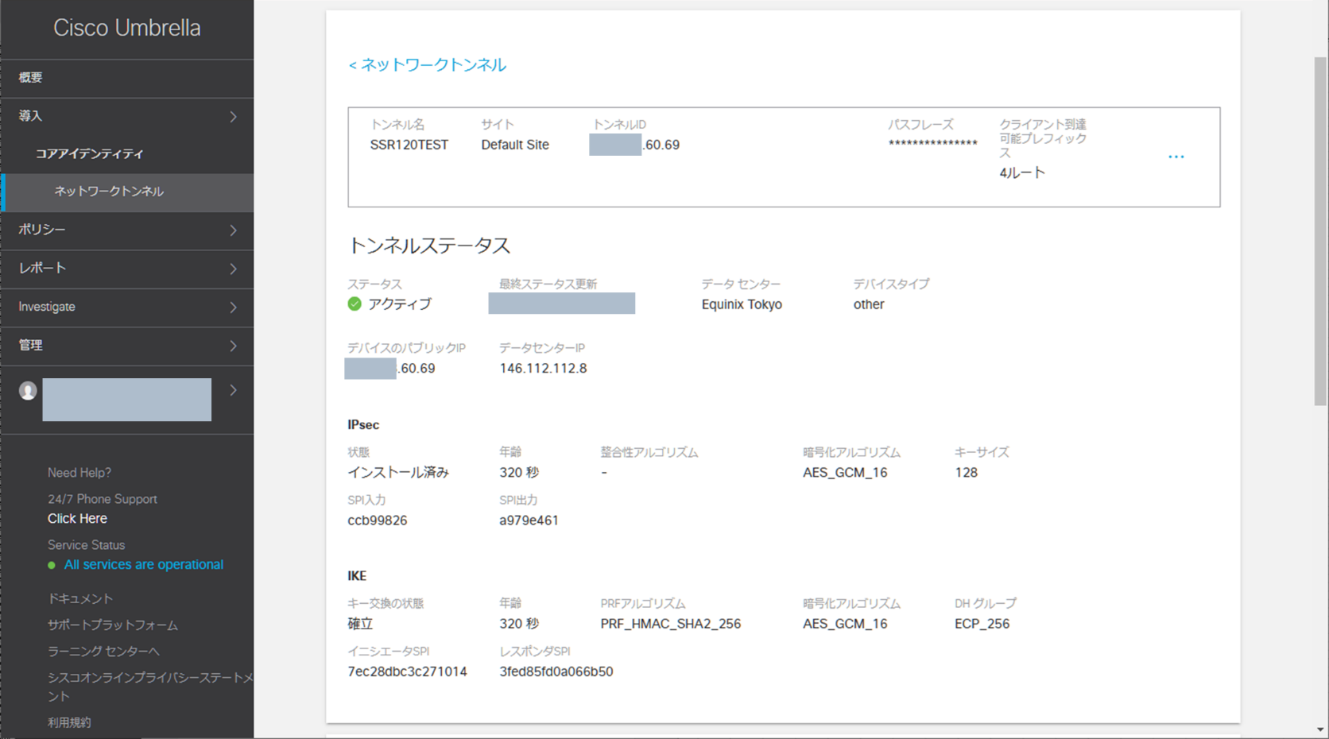Screen dimensions: 1329x739
Task: Select the tunnel name SSR120TEST
Action: click(x=409, y=145)
